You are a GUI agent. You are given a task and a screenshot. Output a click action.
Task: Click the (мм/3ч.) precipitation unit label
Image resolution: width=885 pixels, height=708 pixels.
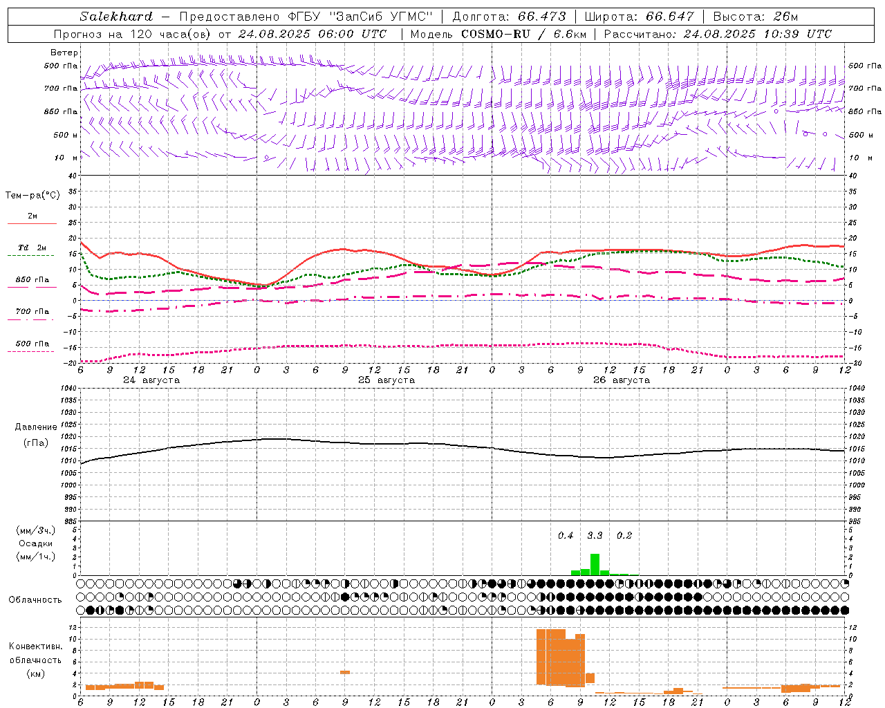coord(36,530)
